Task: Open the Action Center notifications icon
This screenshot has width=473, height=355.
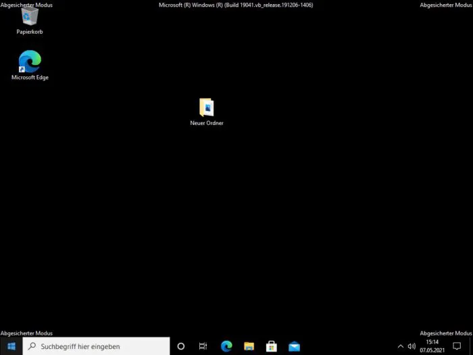Action: point(457,346)
